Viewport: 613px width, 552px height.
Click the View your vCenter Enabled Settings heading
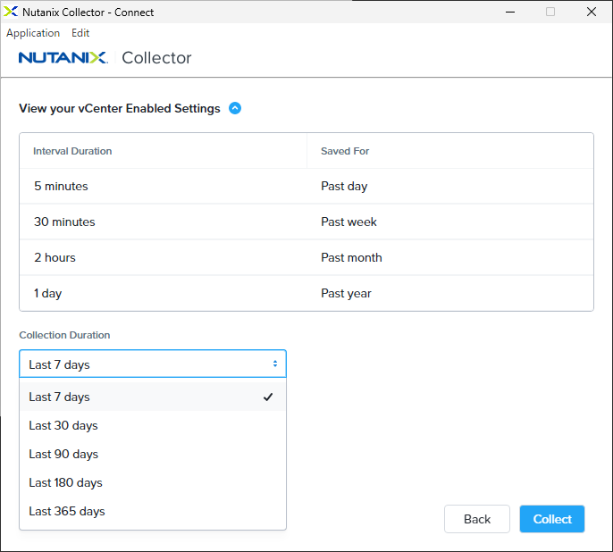[x=120, y=108]
